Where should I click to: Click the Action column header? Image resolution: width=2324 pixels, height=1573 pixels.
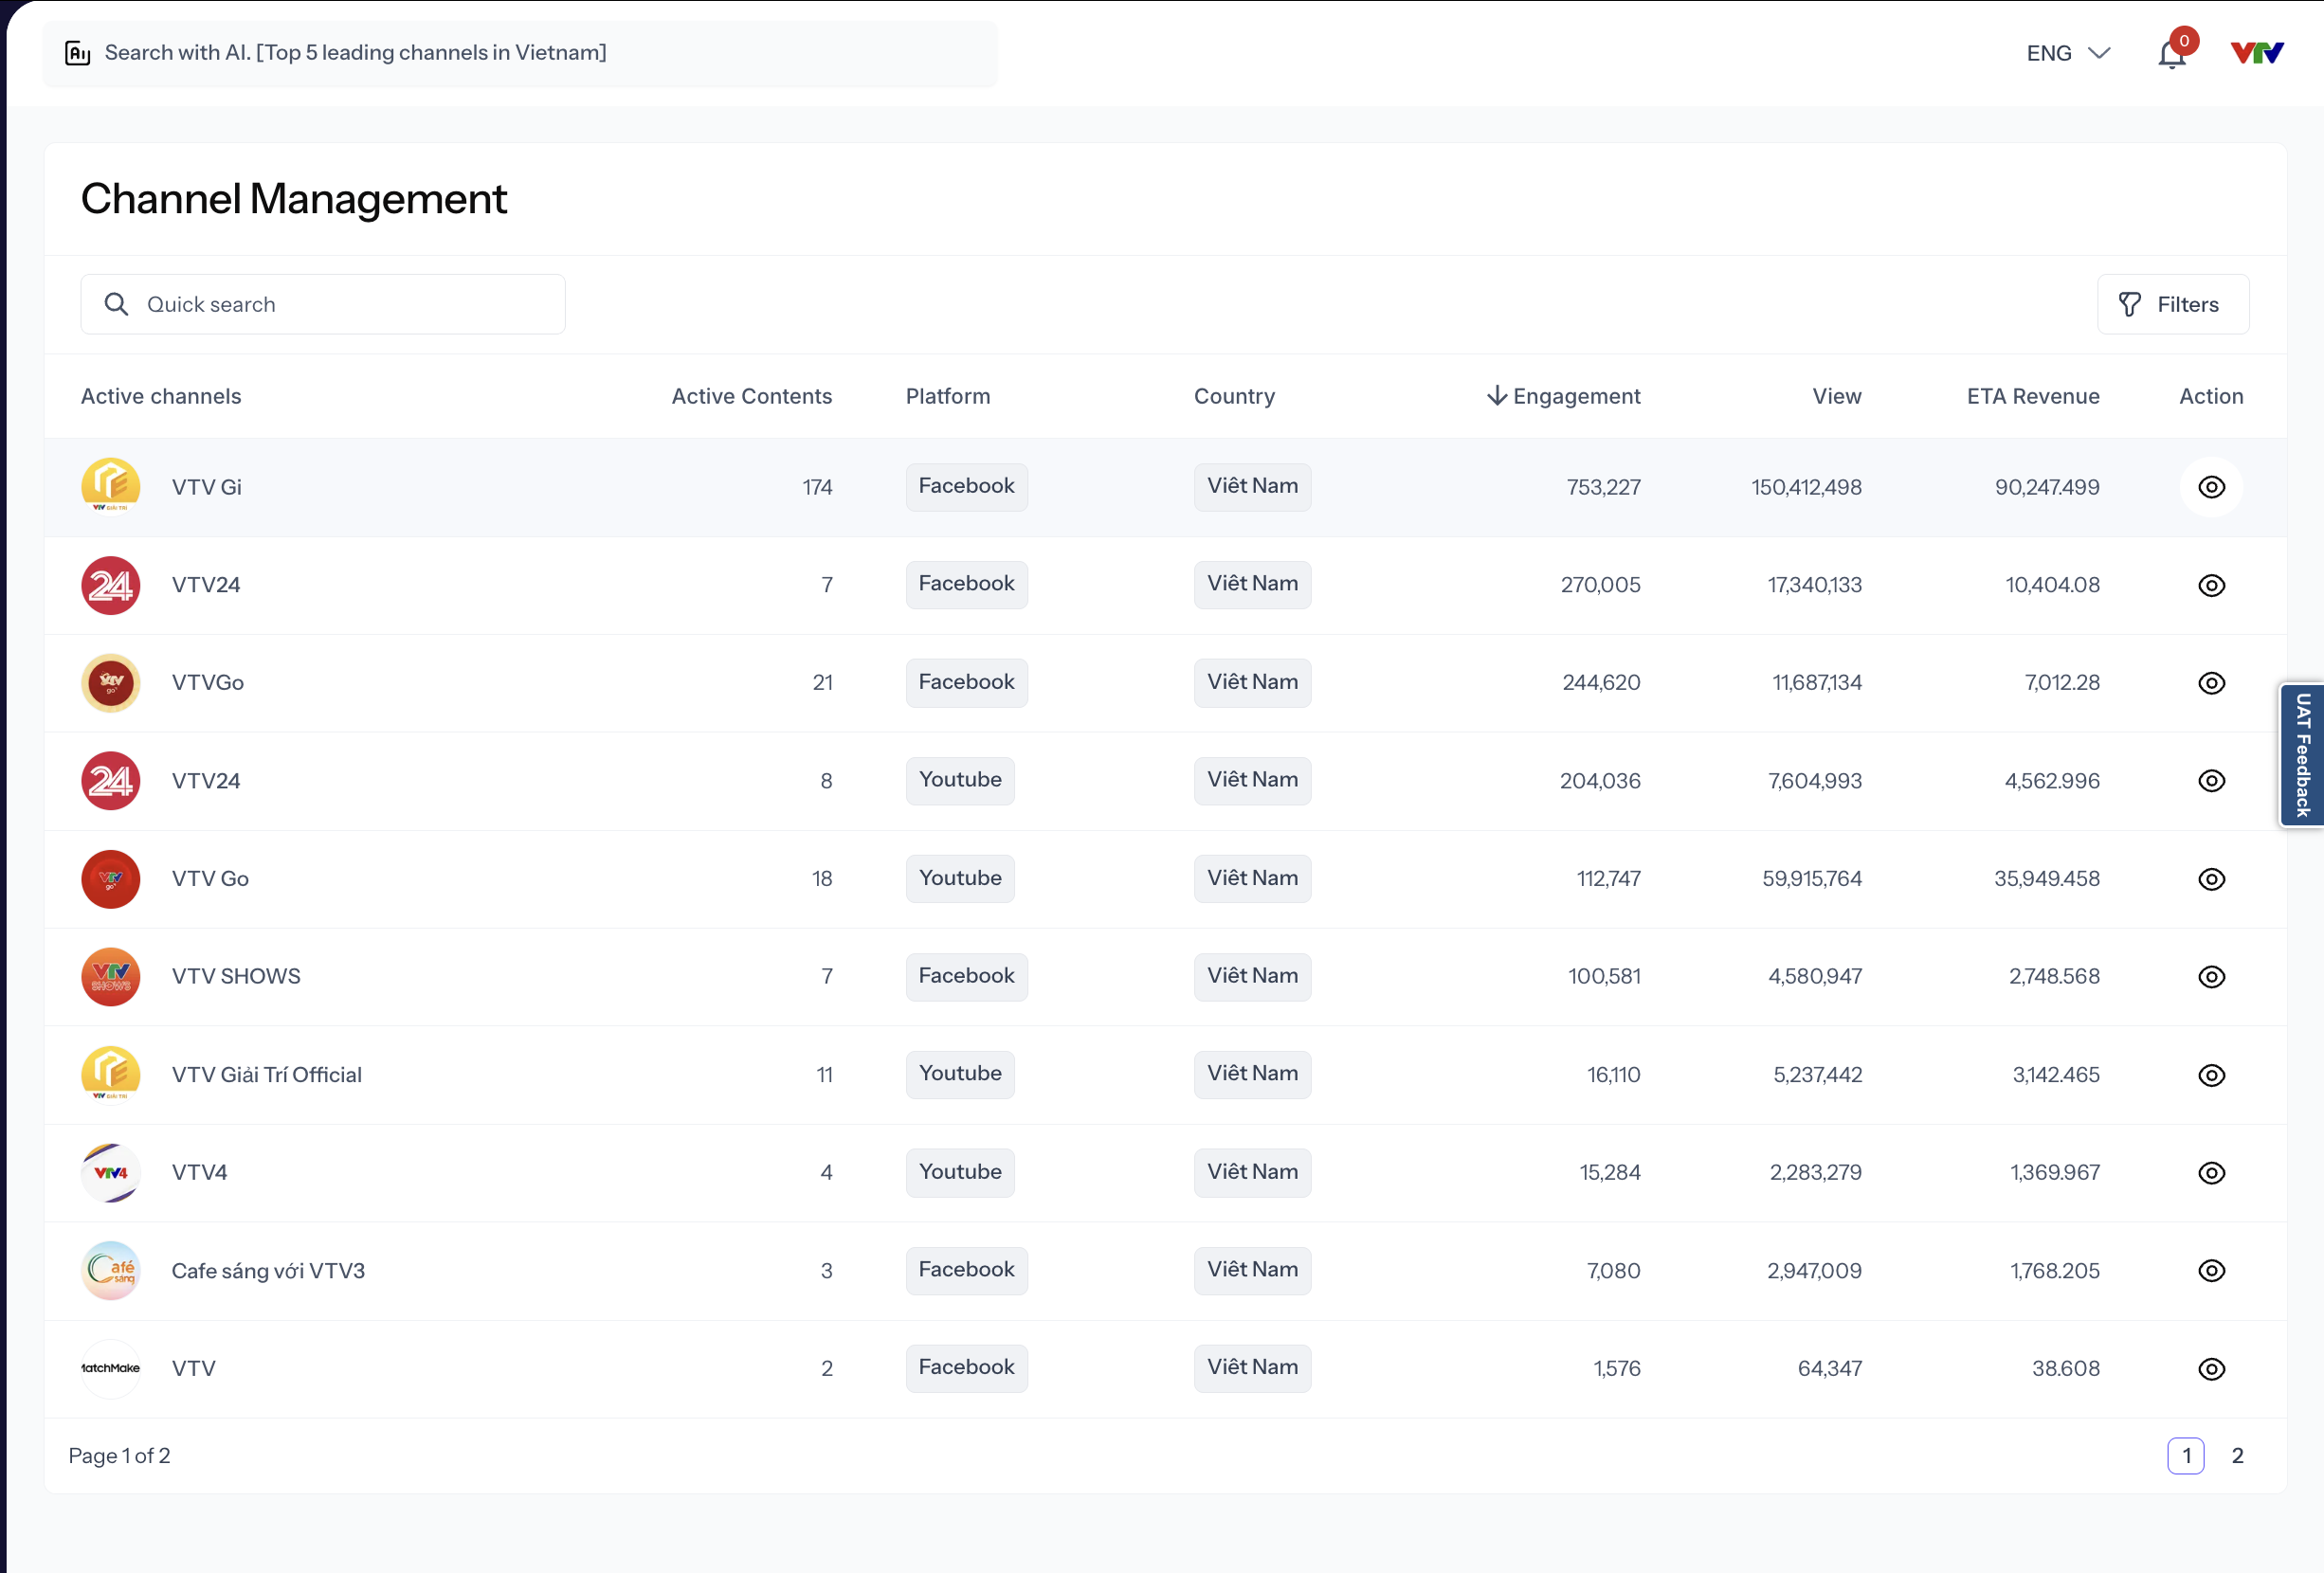(2211, 396)
